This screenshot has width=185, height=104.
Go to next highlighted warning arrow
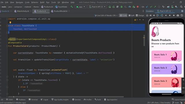143,20
